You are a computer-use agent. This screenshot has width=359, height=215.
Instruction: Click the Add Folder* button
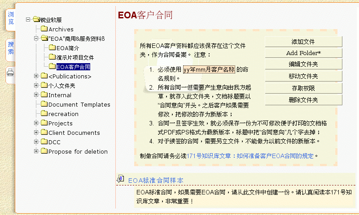(303, 53)
